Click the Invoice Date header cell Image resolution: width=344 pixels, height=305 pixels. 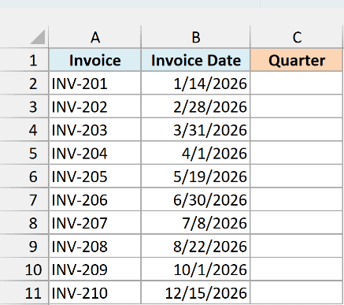(196, 60)
